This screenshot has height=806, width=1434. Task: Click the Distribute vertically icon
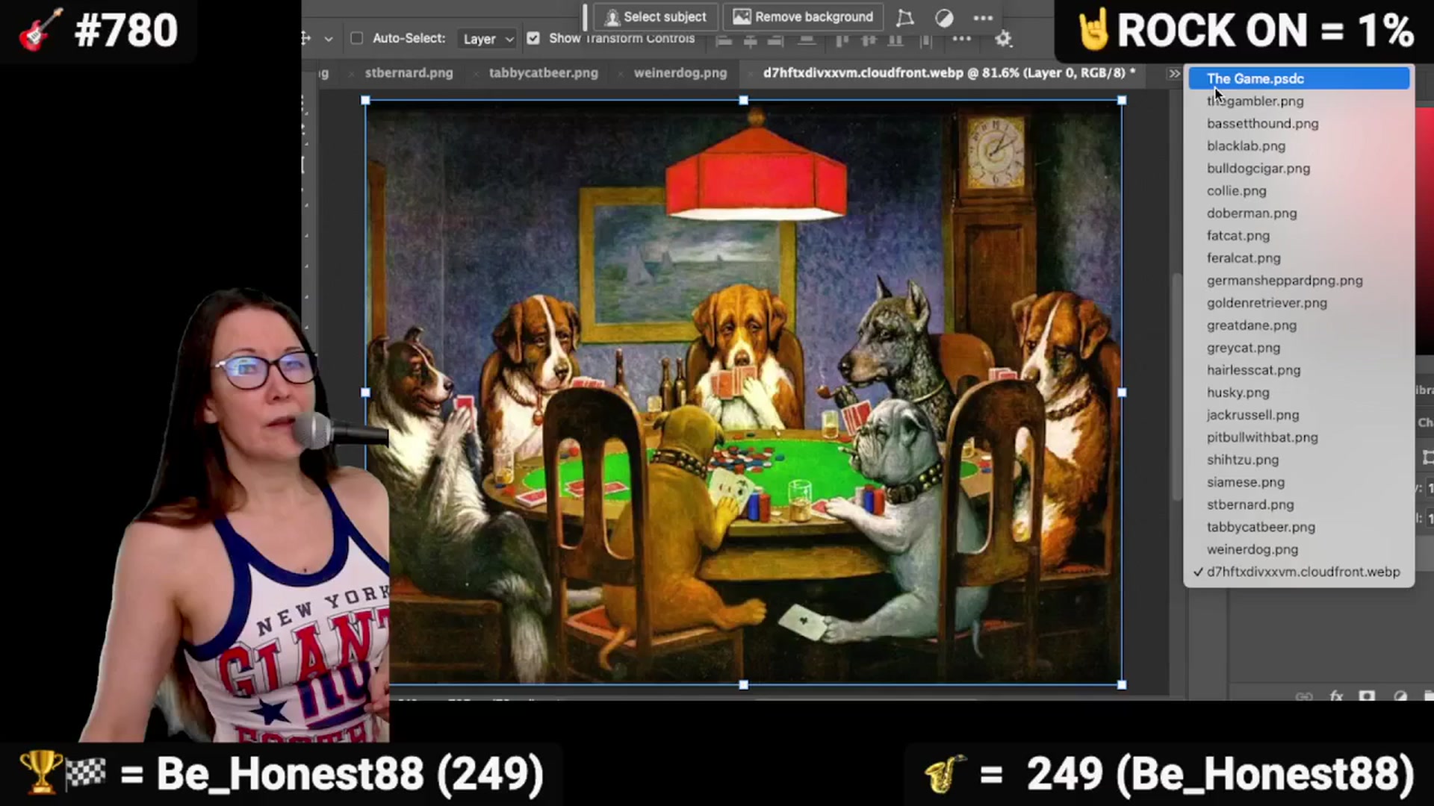point(807,40)
